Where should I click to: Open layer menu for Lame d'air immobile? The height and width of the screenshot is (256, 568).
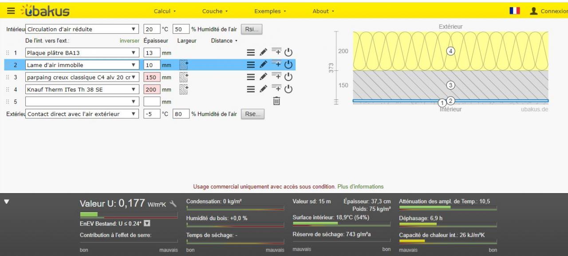coord(251,65)
